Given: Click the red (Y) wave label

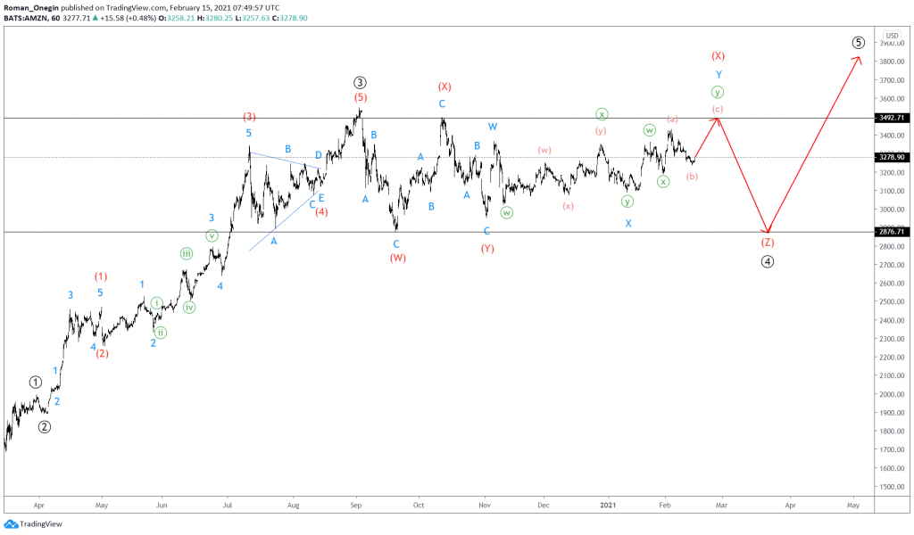Looking at the screenshot, I should click(487, 249).
